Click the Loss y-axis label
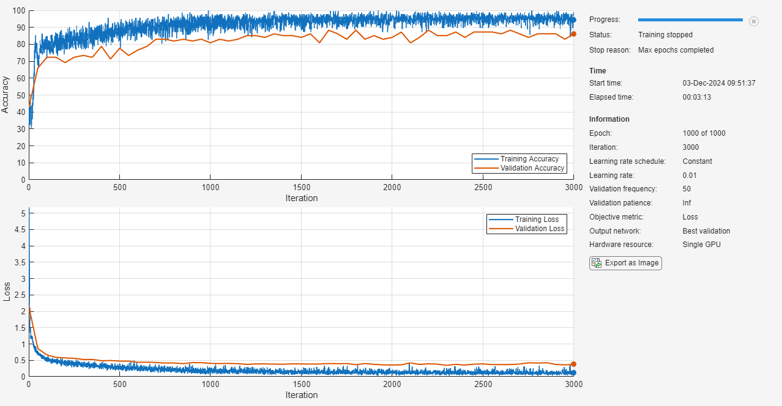Viewport: 782px width, 406px height. click(x=7, y=292)
